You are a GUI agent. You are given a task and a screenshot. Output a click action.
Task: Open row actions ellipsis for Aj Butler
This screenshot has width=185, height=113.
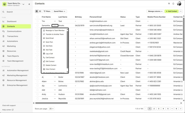55,77
